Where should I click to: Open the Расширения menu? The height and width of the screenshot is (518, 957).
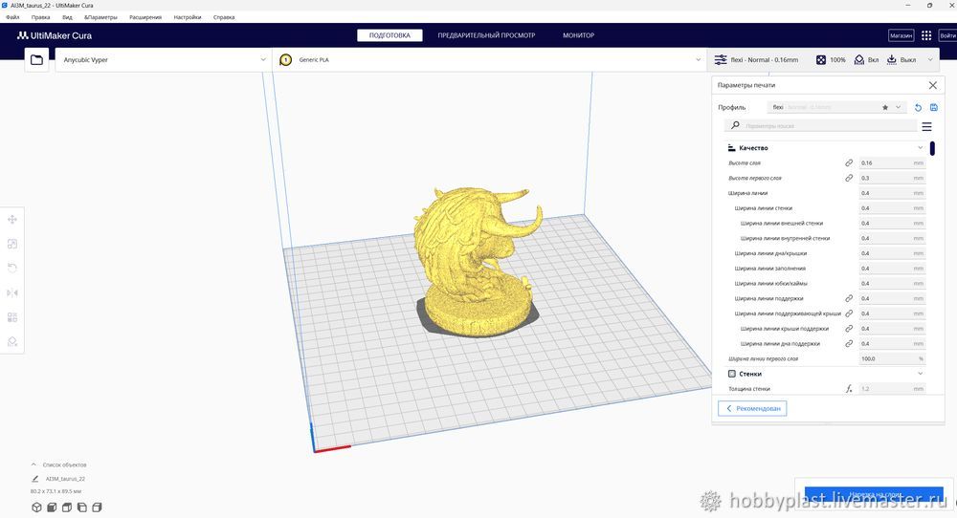[x=145, y=17]
